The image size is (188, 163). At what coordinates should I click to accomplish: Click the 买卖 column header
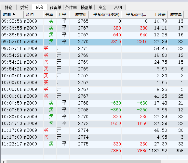(x=49, y=15)
